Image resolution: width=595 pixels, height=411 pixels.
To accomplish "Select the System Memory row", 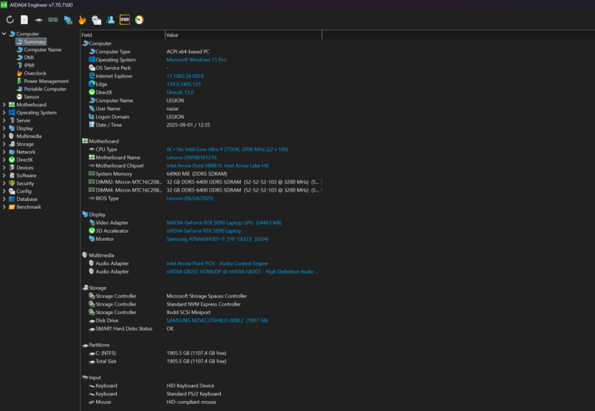I will click(x=201, y=174).
